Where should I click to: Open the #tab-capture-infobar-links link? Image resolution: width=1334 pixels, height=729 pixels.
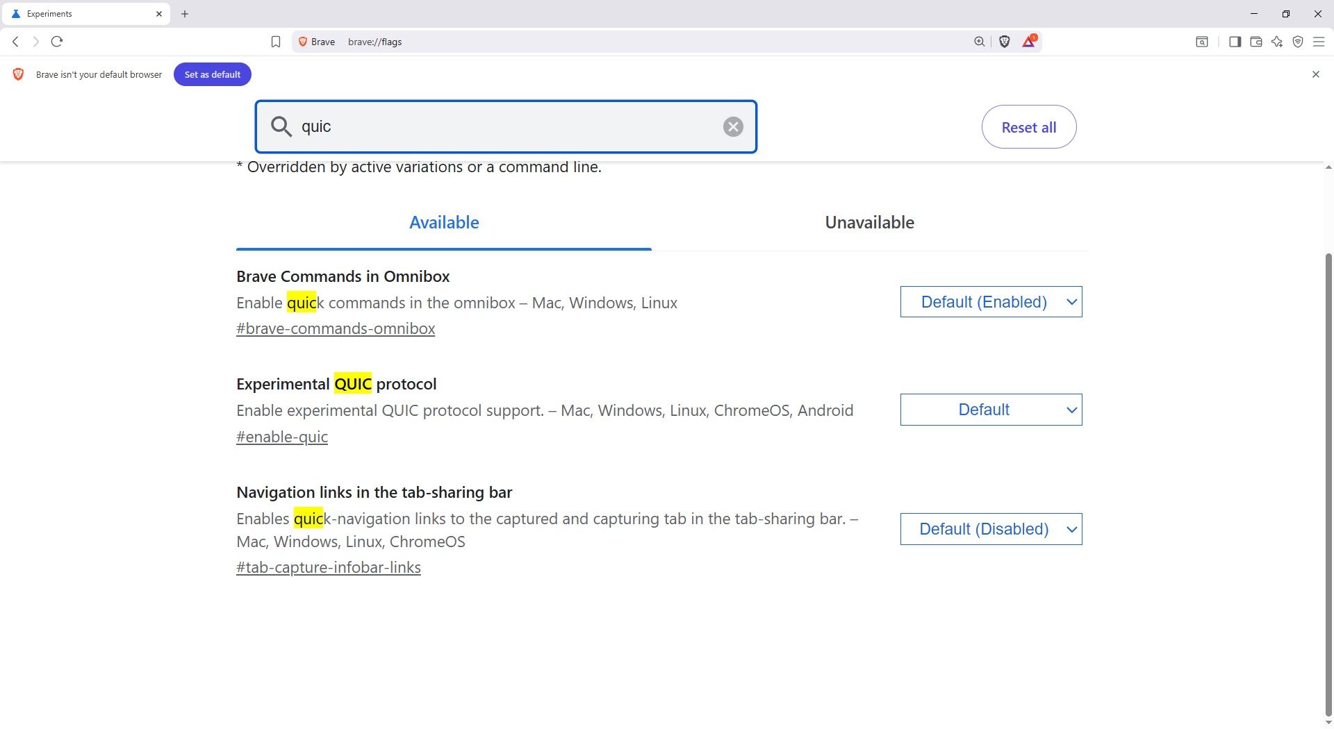click(329, 567)
